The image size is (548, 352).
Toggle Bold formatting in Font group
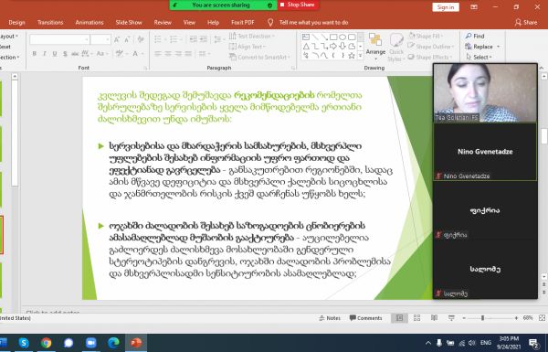pos(35,54)
